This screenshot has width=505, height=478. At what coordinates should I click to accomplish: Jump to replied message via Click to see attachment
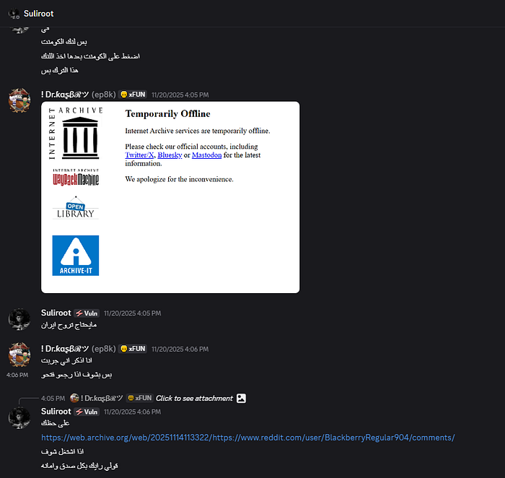point(194,399)
